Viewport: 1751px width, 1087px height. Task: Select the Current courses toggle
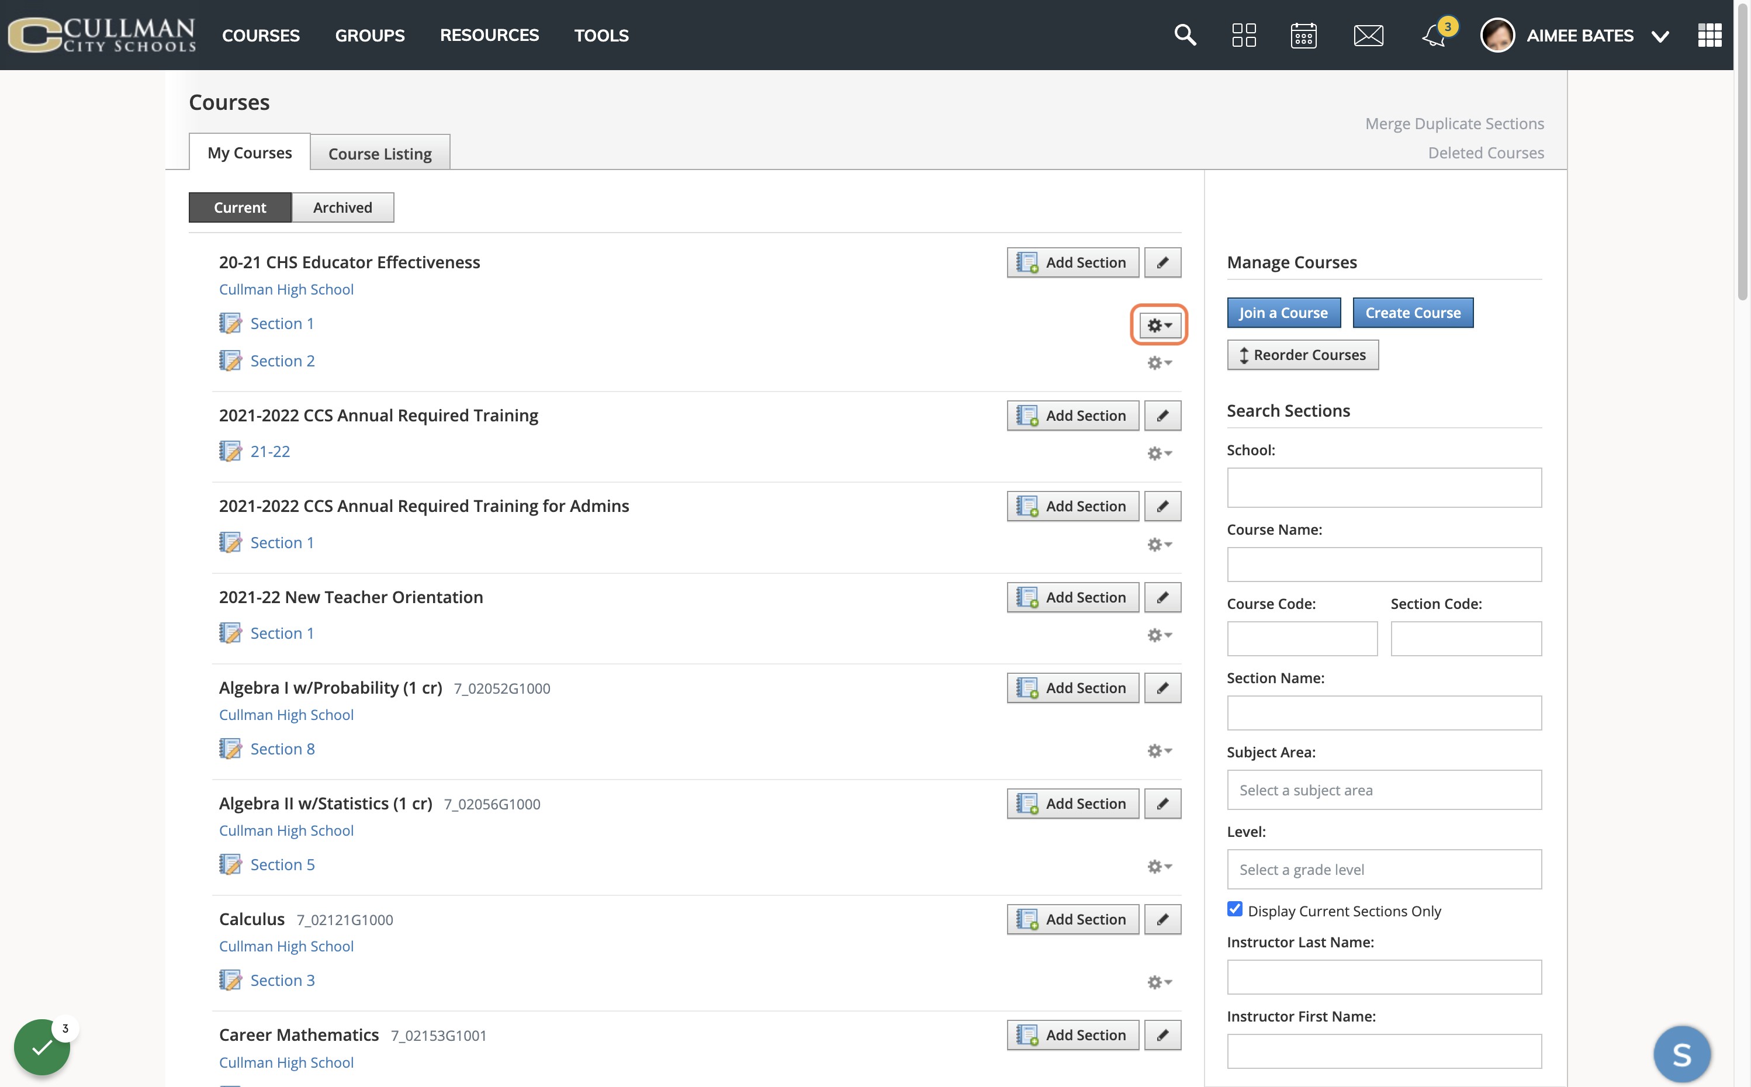click(x=240, y=207)
